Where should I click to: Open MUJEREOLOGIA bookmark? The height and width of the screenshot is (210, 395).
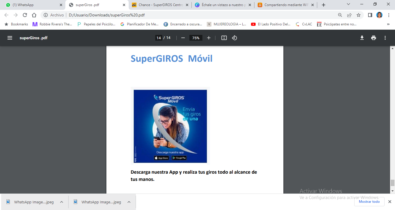click(x=226, y=24)
